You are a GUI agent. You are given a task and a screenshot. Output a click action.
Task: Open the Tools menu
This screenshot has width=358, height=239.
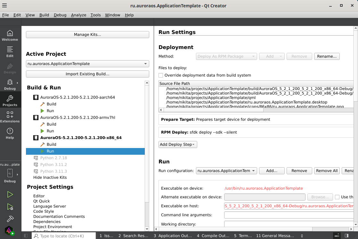[x=95, y=15]
